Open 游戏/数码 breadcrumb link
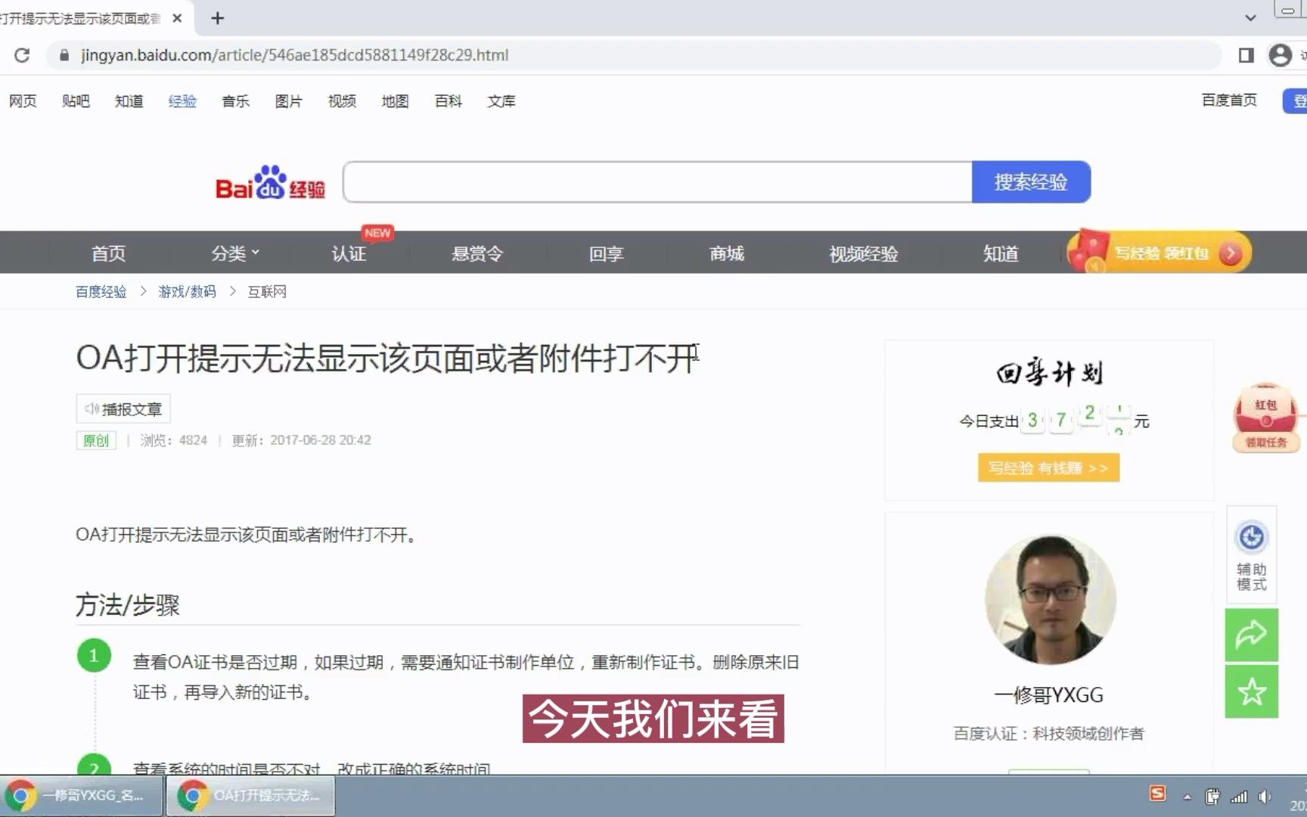The height and width of the screenshot is (817, 1307). (x=187, y=292)
